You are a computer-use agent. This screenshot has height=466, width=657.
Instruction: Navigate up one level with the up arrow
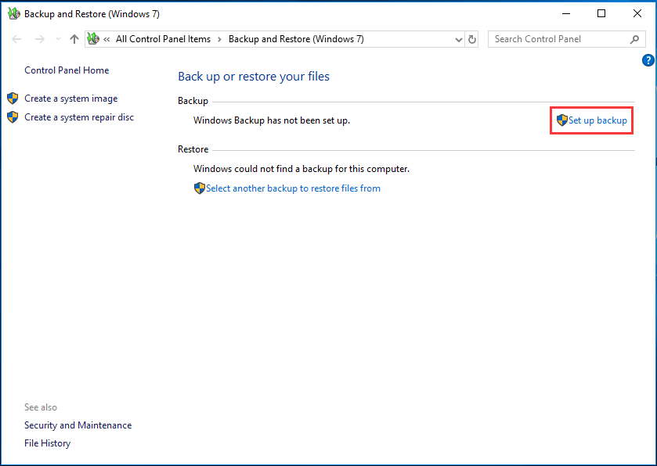pos(74,38)
